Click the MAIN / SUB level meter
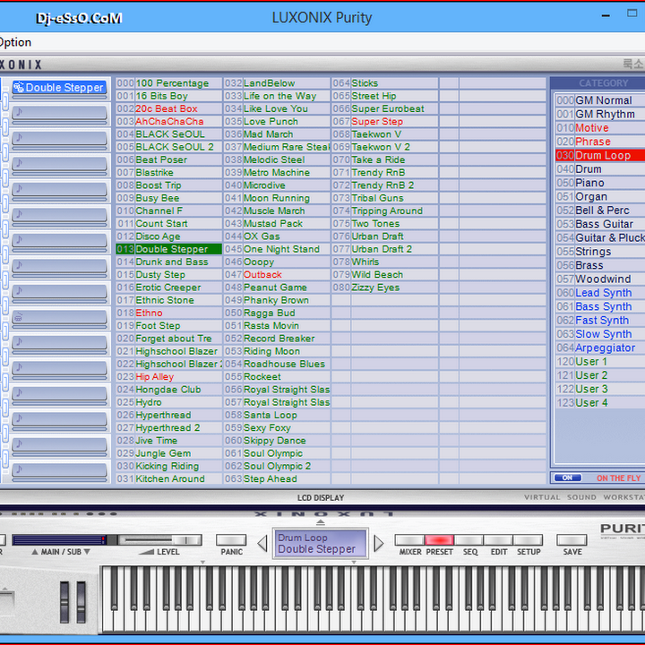645x645 pixels. tap(60, 539)
